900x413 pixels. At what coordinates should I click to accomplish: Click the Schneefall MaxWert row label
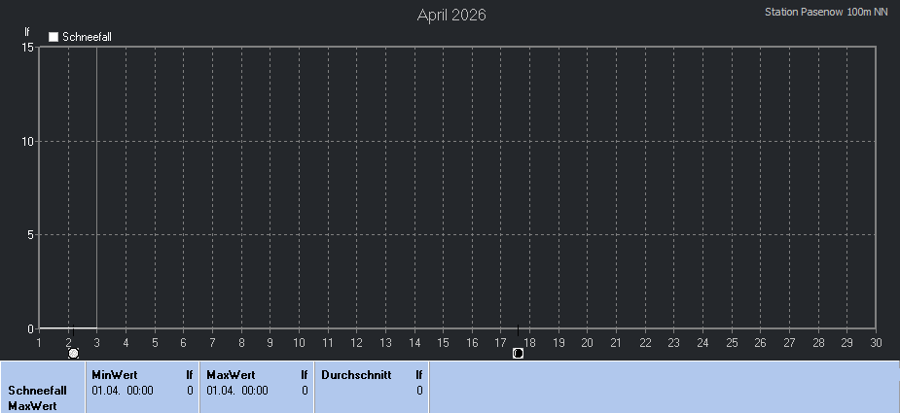click(x=37, y=397)
